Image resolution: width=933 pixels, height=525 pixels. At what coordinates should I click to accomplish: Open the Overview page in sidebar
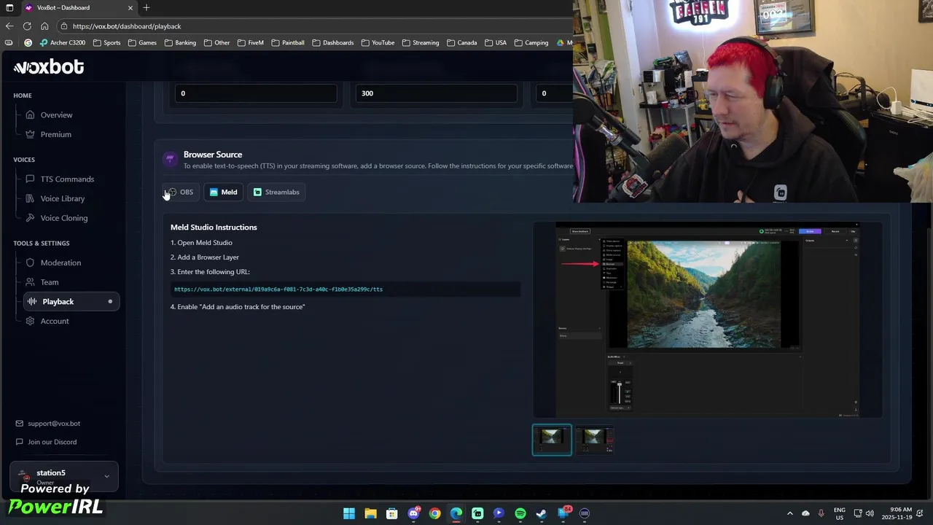(56, 114)
